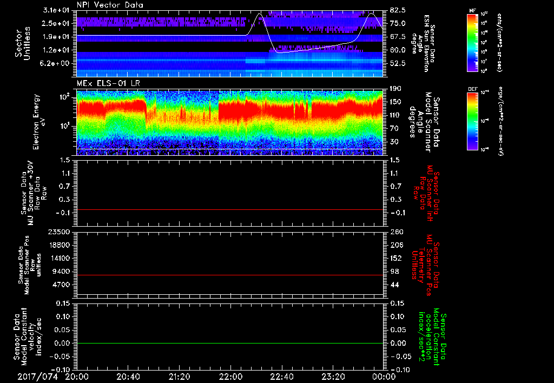Select the DEF color scale bar
The width and height of the screenshot is (554, 383).
pos(473,120)
